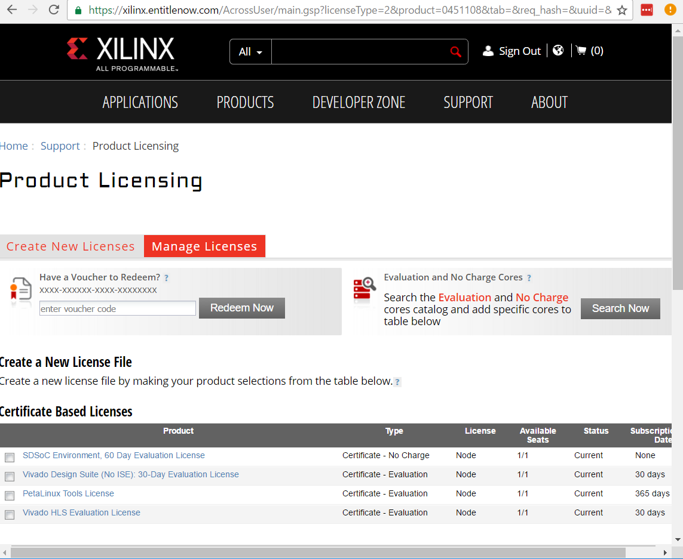Image resolution: width=683 pixels, height=559 pixels.
Task: Go to Home breadcrumb link
Action: click(14, 146)
